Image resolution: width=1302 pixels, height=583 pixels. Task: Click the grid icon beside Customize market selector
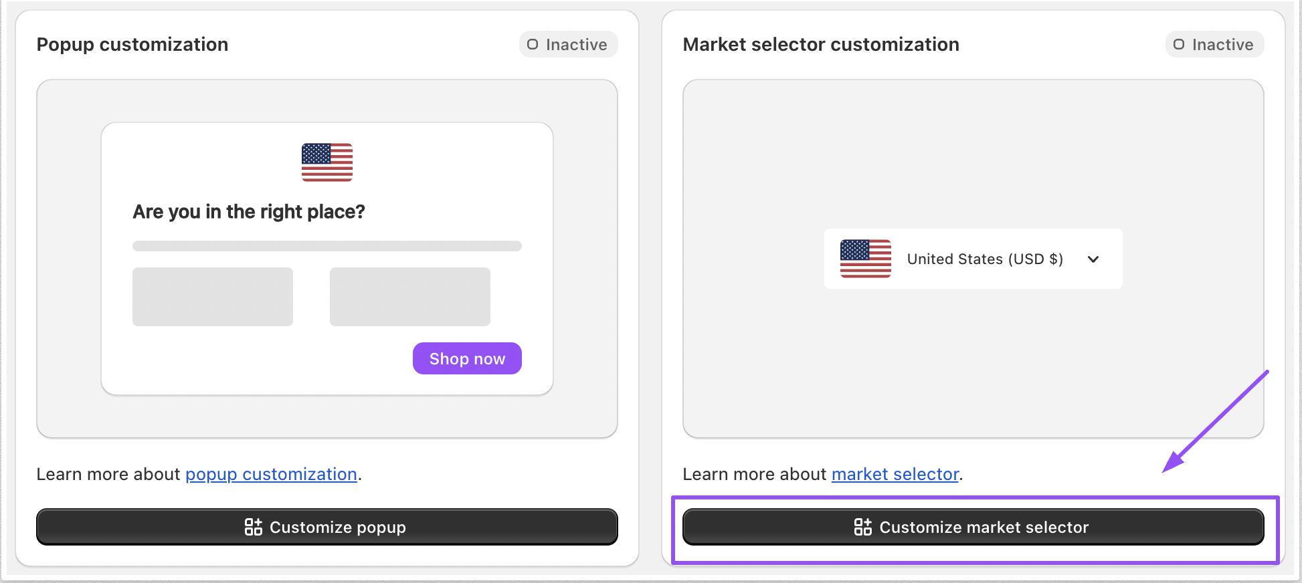pos(862,527)
